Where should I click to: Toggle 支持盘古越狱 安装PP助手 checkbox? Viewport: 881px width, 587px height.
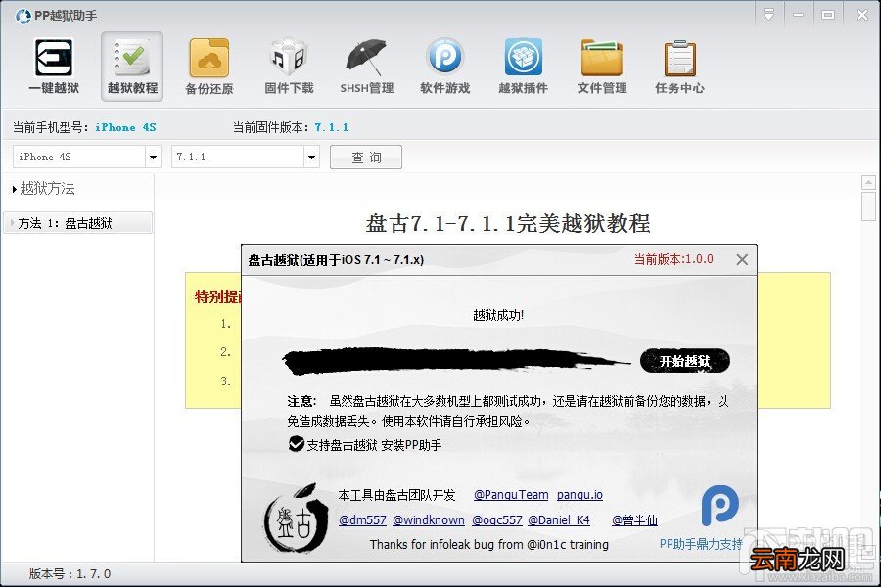(x=296, y=444)
